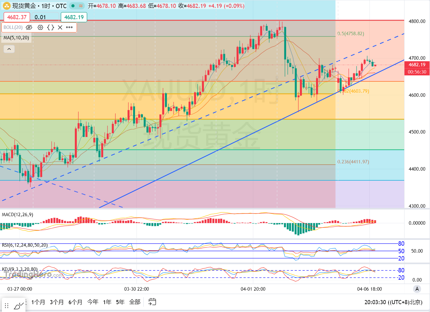Select the 1个月 time range

(x=38, y=302)
